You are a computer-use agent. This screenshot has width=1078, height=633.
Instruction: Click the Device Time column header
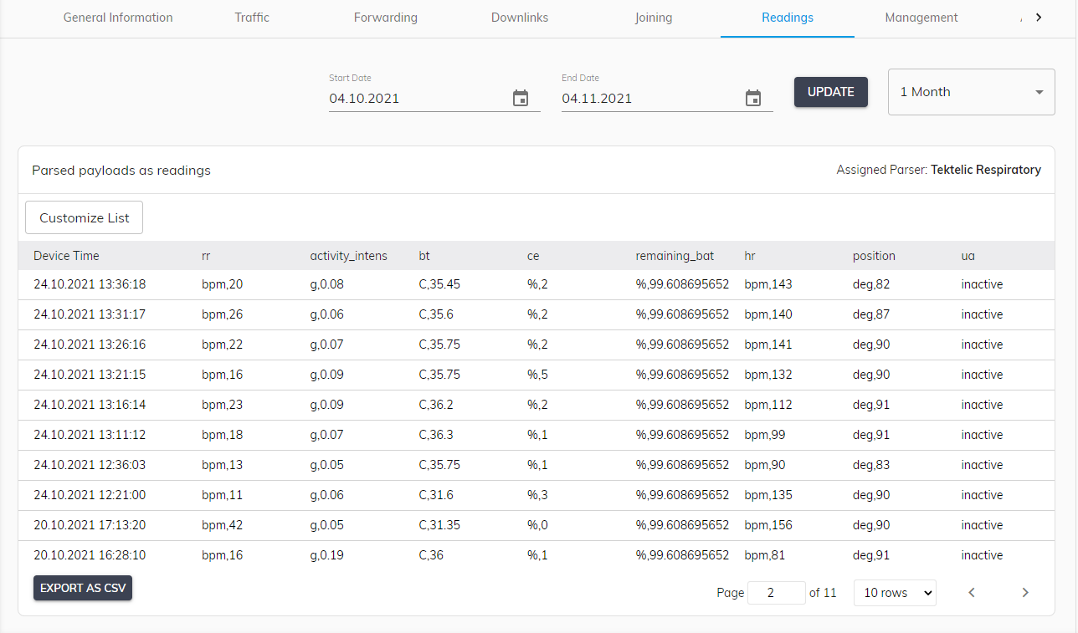(66, 256)
